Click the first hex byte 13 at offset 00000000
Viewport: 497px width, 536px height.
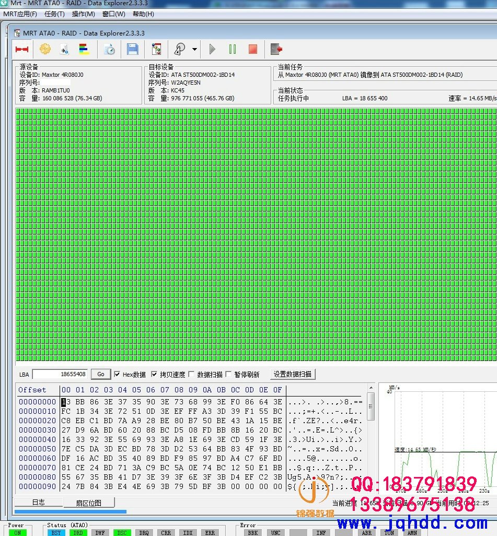pyautogui.click(x=66, y=402)
